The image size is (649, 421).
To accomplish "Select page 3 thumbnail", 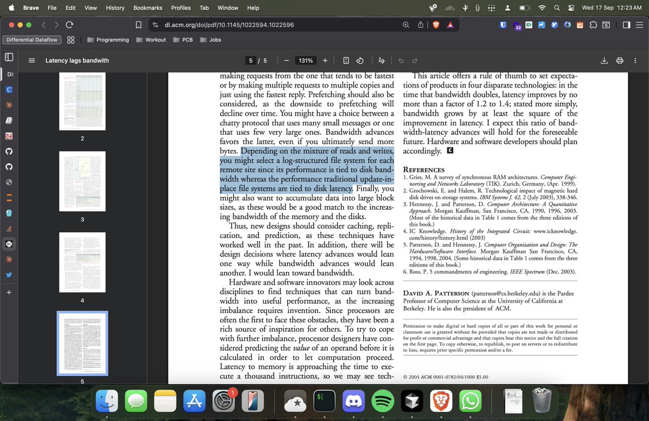I will click(82, 181).
